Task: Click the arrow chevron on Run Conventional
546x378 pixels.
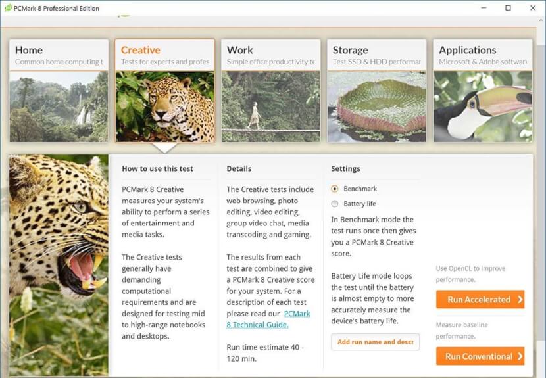Action: click(x=520, y=356)
